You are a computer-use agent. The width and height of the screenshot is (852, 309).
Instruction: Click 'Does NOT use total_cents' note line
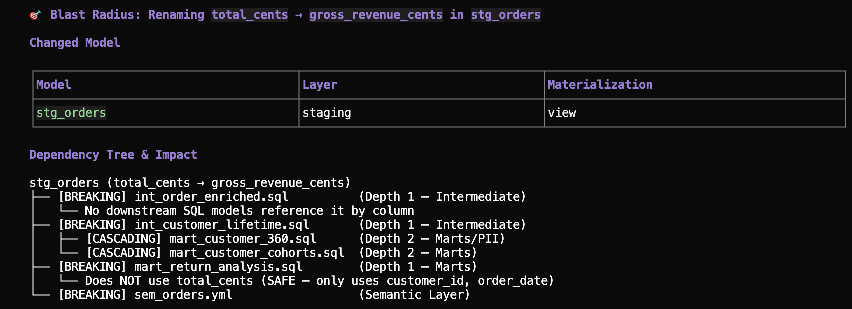click(x=319, y=281)
